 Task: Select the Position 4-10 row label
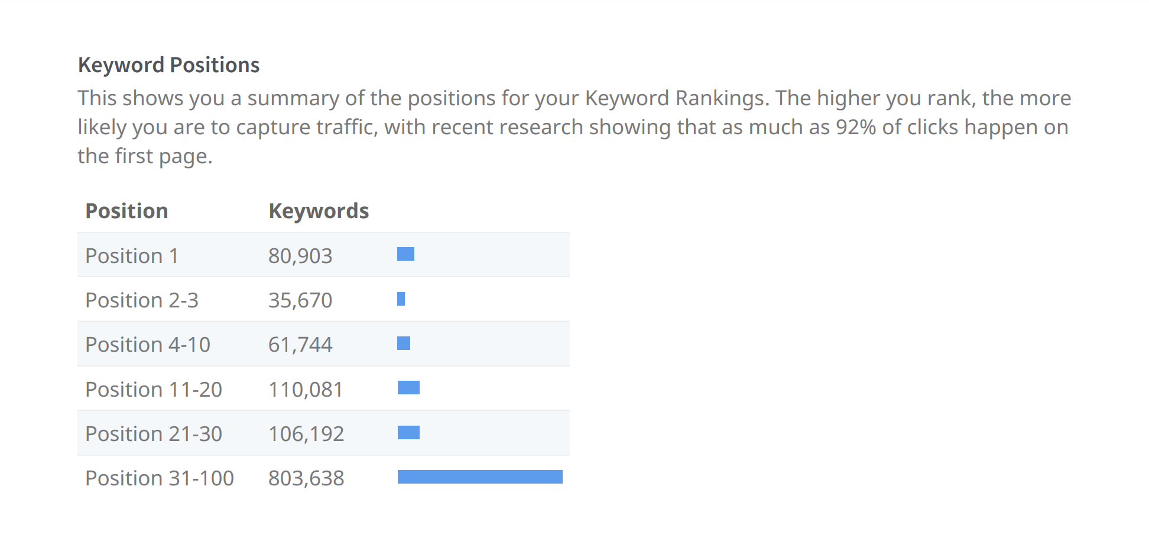point(148,345)
